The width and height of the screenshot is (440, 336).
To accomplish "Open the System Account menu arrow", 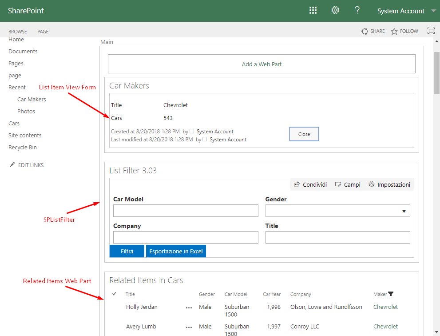I will pos(433,11).
